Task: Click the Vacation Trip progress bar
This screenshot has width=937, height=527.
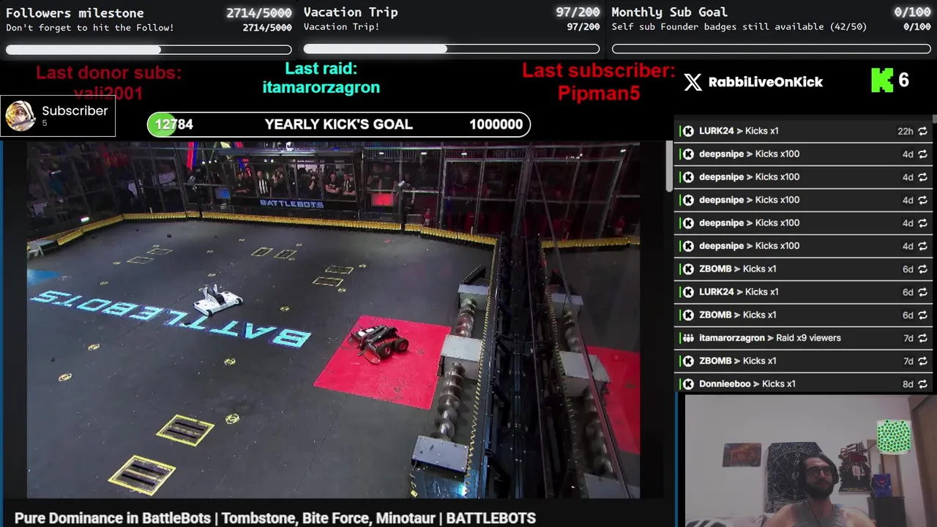Action: click(x=452, y=49)
